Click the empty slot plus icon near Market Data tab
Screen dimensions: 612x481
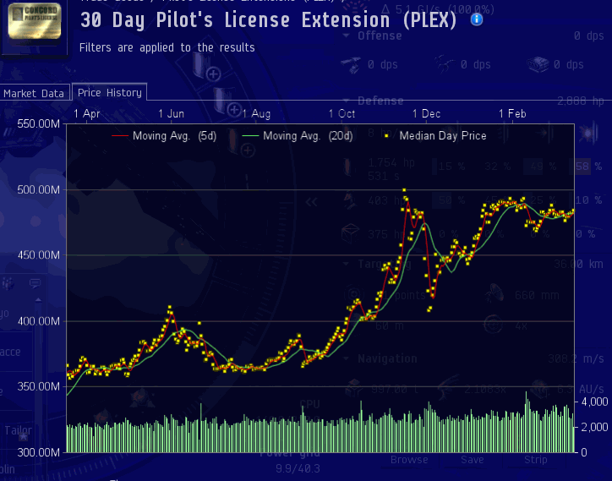pyautogui.click(x=213, y=74)
